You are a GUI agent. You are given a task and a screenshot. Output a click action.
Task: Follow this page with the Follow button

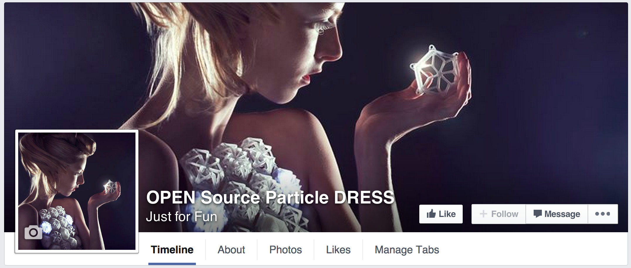pos(498,214)
